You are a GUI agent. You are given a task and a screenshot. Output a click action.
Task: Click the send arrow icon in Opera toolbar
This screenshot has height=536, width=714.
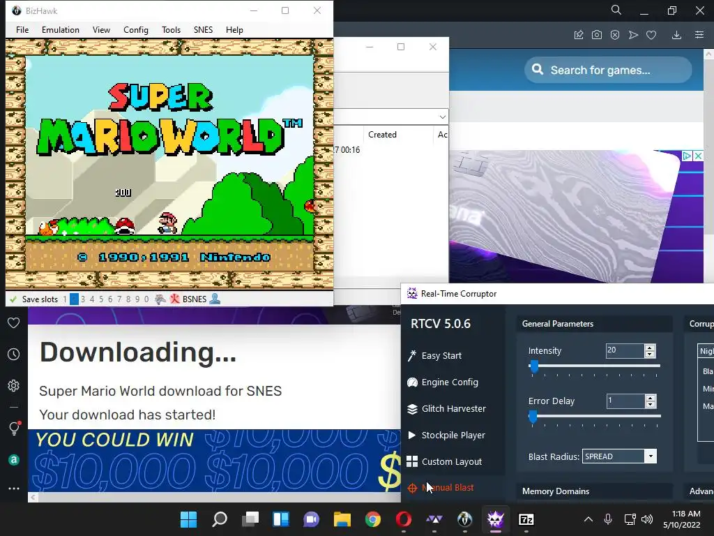[x=633, y=35]
